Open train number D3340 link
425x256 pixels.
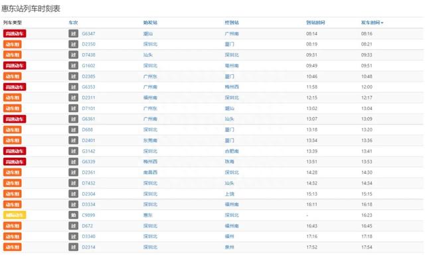[x=88, y=236]
